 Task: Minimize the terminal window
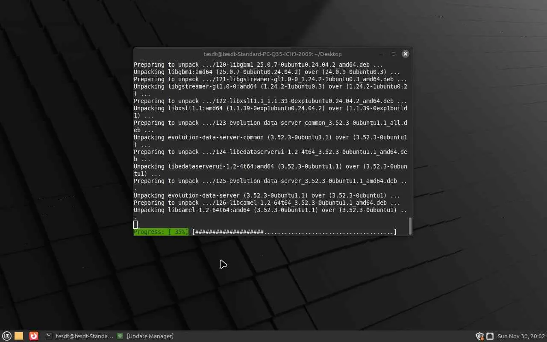click(382, 54)
